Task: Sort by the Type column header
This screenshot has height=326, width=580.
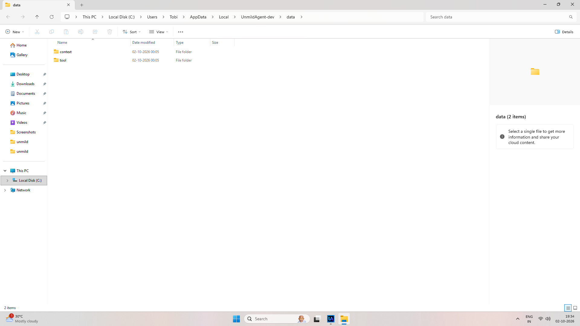Action: [x=192, y=43]
